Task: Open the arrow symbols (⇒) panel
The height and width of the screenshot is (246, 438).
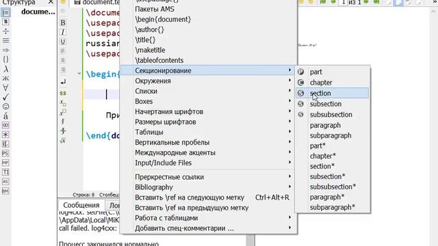Action: click(x=5, y=50)
